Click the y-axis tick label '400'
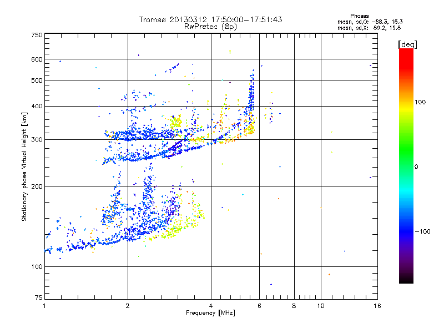The height and width of the screenshot is (333, 444). pyautogui.click(x=37, y=107)
